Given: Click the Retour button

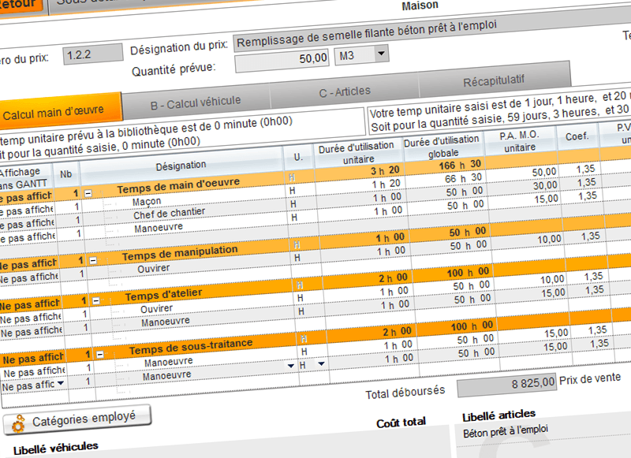Looking at the screenshot, I should [20, 3].
